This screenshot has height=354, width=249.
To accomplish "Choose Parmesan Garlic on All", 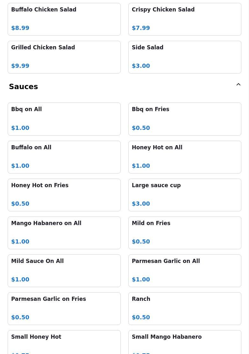I will pos(185,271).
